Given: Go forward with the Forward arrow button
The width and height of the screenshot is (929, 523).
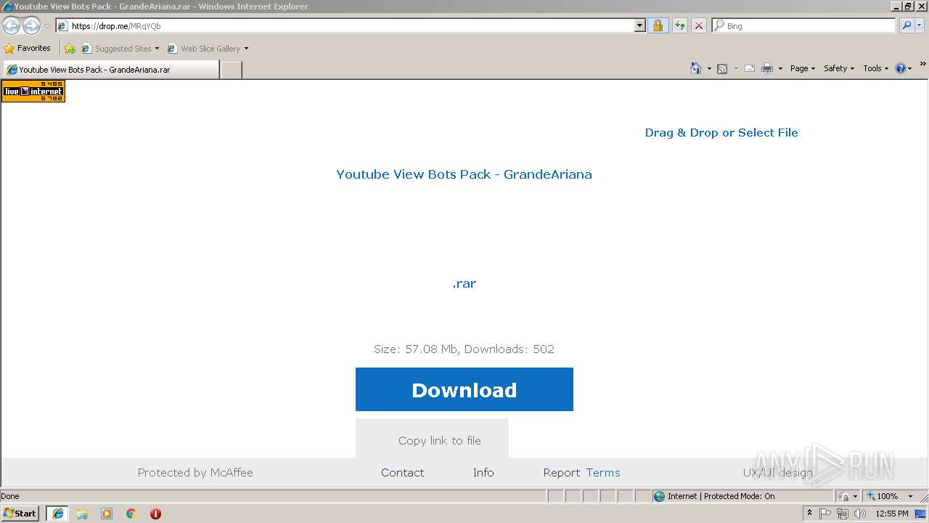Looking at the screenshot, I should coord(31,26).
